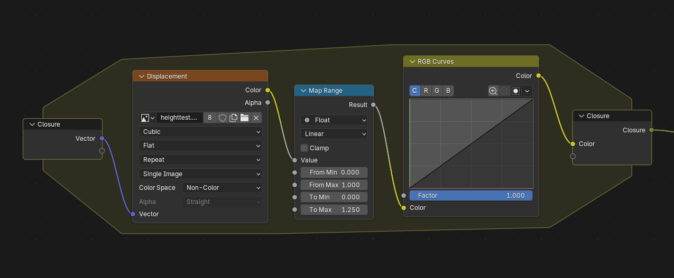674x278 pixels.
Task: Click the Alpha output socket on Displacement
Action: [x=267, y=102]
